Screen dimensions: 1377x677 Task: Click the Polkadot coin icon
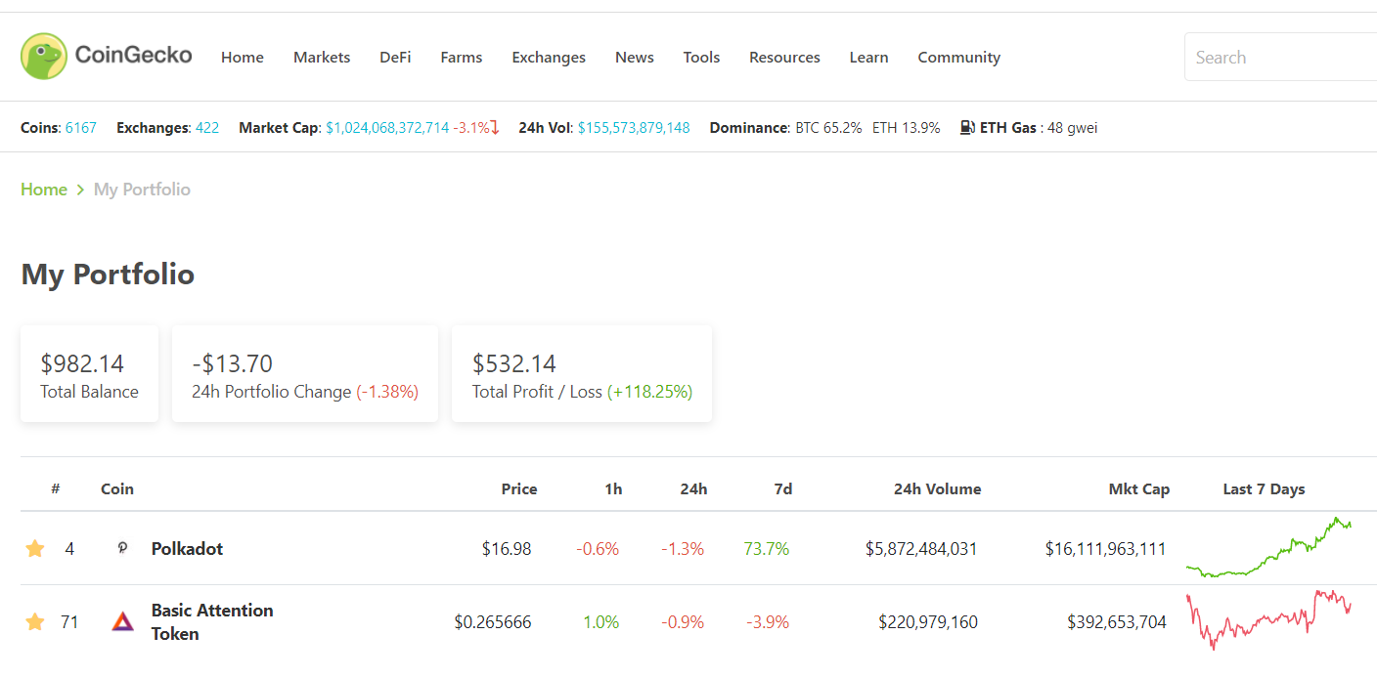click(x=122, y=549)
